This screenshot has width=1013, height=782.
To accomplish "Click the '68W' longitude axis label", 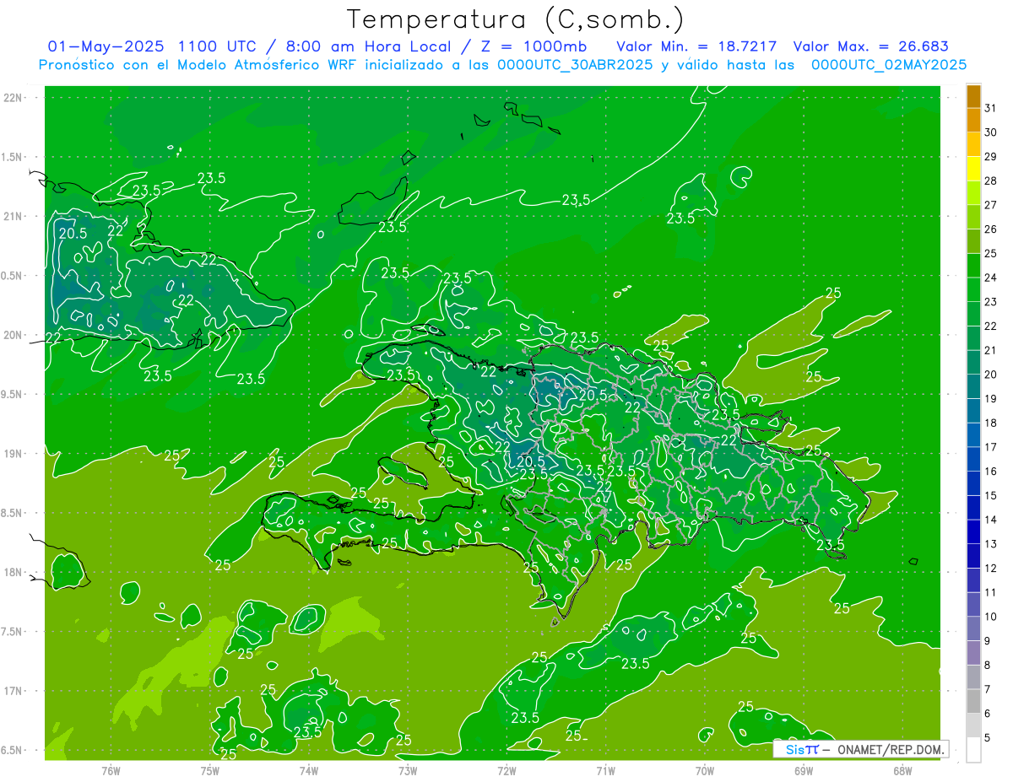I will [x=902, y=770].
